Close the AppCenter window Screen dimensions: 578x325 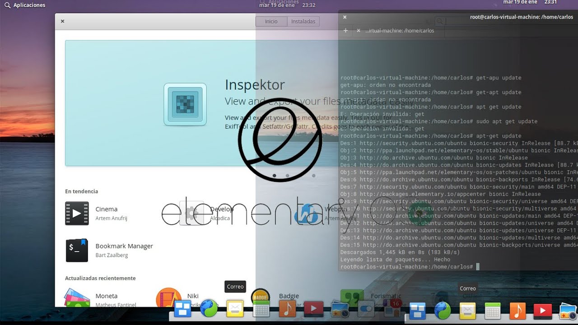[62, 21]
